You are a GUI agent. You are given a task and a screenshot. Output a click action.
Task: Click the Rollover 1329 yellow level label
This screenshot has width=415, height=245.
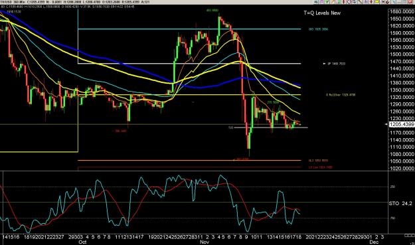coord(341,95)
